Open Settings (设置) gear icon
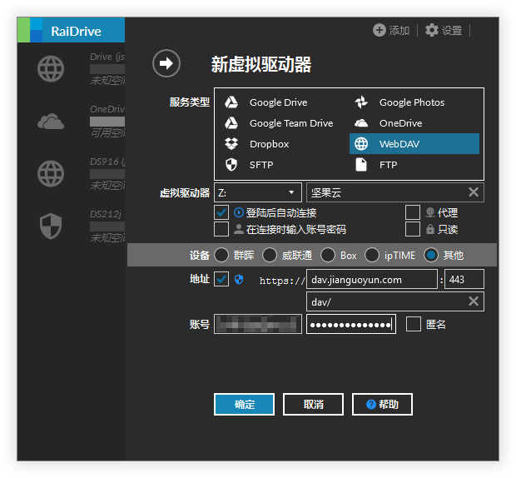The width and height of the screenshot is (516, 478). [431, 30]
